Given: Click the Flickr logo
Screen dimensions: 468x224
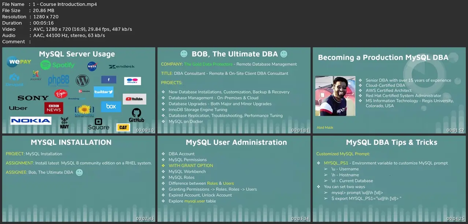Looking at the screenshot, I should click(133, 81).
